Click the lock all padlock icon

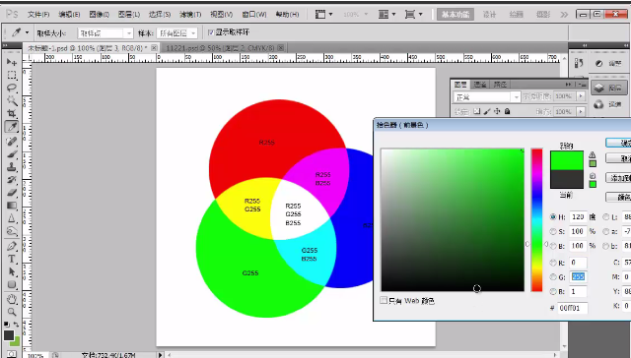point(508,111)
